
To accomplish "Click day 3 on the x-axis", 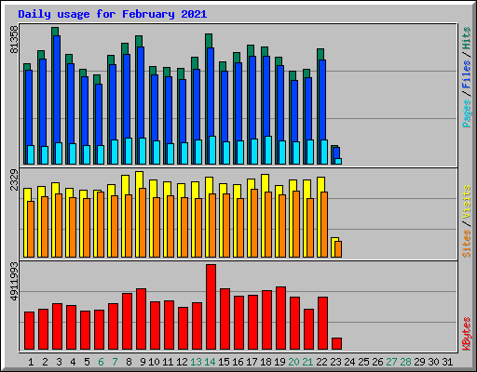I will pos(59,362).
